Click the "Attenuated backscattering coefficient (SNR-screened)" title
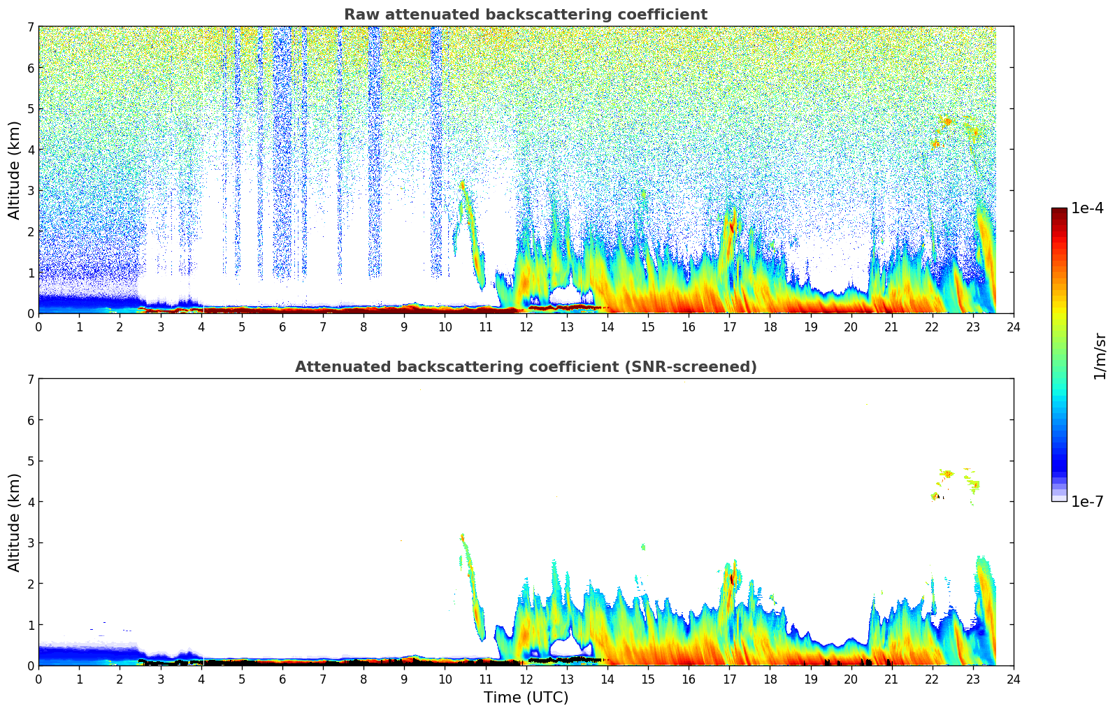Screen dimensions: 1115x713 (x=525, y=367)
